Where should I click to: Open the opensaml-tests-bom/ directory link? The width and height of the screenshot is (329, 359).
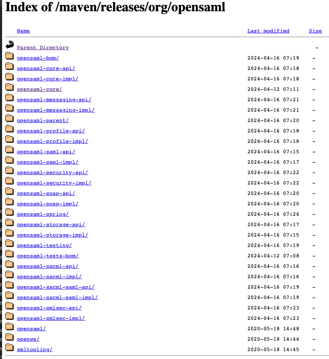click(47, 256)
